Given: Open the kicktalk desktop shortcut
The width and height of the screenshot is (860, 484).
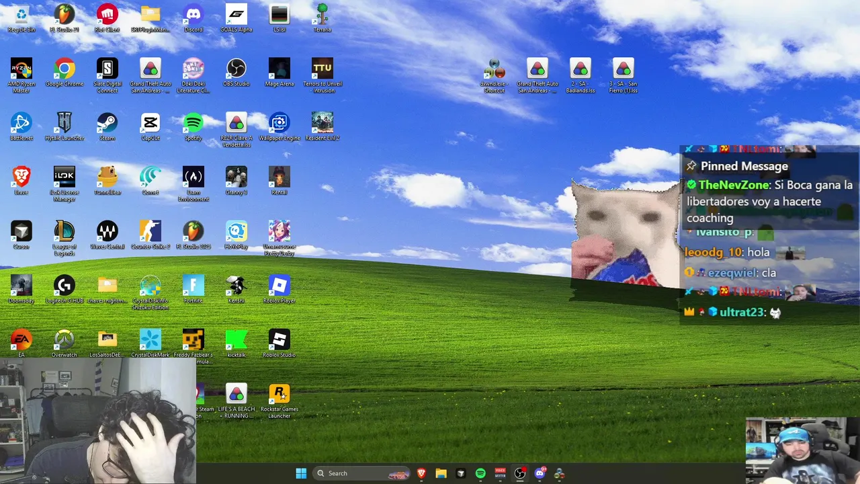Looking at the screenshot, I should 236,344.
